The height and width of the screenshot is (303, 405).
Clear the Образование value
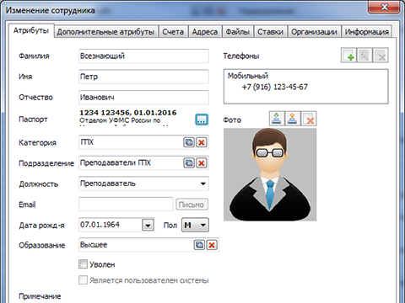[212, 245]
